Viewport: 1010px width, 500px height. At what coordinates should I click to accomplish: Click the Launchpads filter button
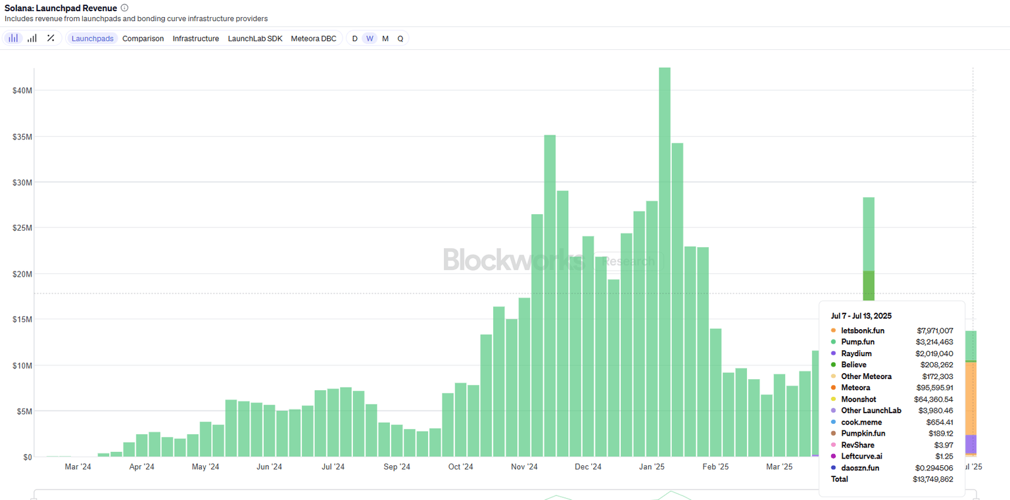[92, 38]
